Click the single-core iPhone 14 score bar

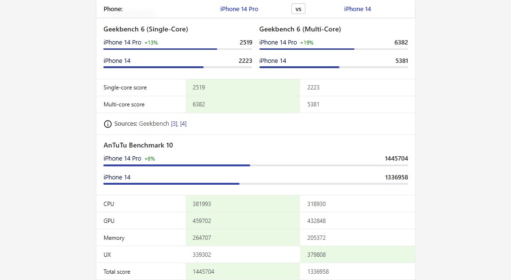[177, 67]
